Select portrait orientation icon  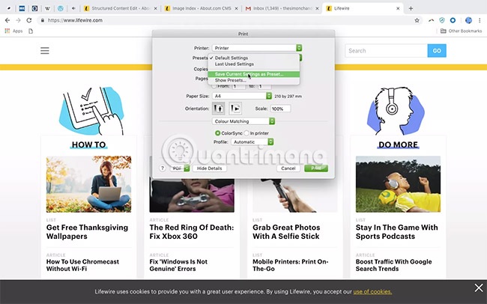218,109
